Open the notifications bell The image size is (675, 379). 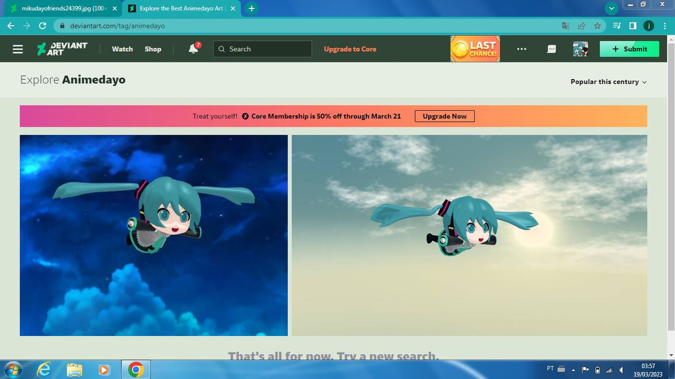[x=194, y=48]
